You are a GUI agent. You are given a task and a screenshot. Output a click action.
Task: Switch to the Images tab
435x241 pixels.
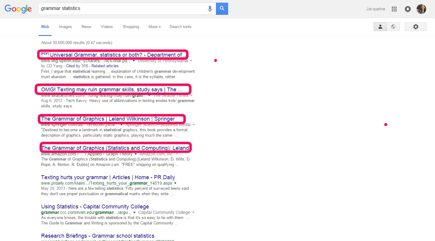click(65, 27)
